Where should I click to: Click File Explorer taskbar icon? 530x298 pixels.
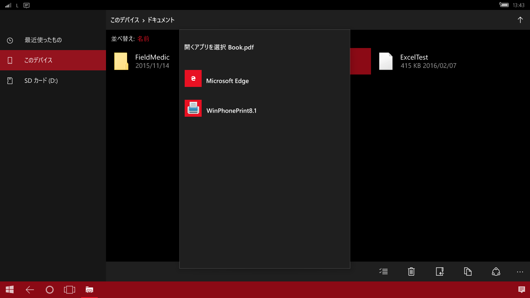pyautogui.click(x=89, y=290)
